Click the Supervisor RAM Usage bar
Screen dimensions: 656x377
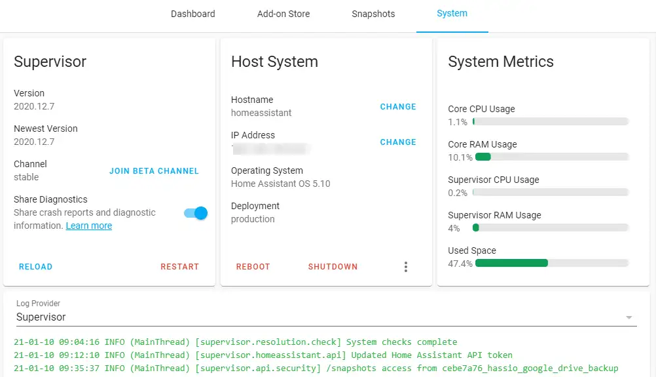551,228
